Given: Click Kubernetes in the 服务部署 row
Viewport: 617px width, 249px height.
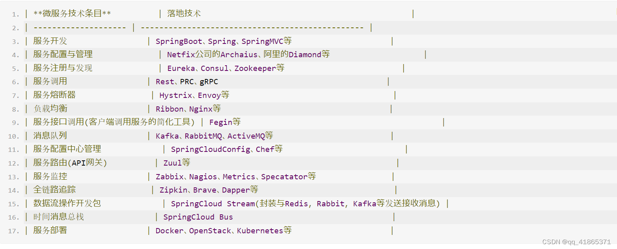Looking at the screenshot, I should pos(260,231).
